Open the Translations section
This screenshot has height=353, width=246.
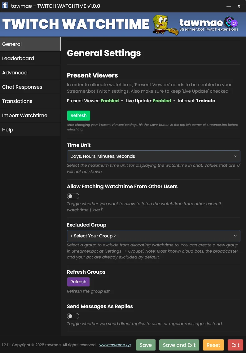[x=30, y=101]
